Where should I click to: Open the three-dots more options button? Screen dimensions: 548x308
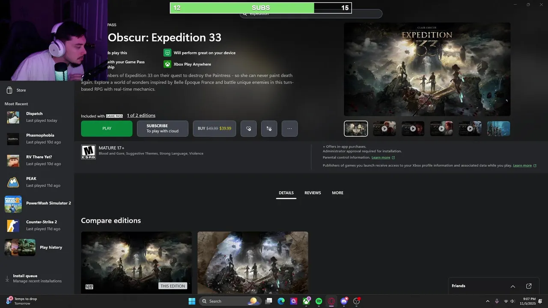point(289,128)
